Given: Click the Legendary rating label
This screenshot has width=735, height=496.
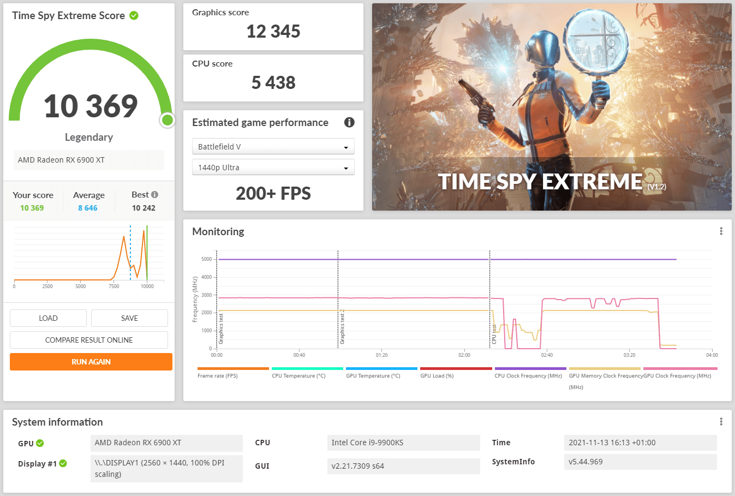Looking at the screenshot, I should pos(89,137).
